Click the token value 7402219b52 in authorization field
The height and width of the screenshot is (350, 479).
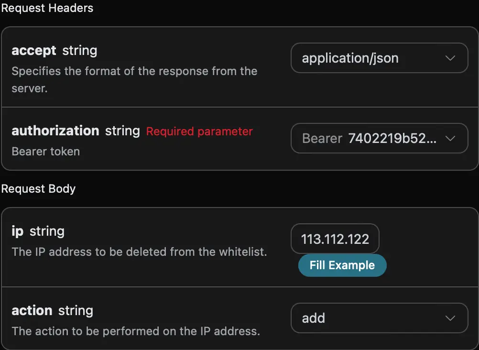pyautogui.click(x=392, y=139)
